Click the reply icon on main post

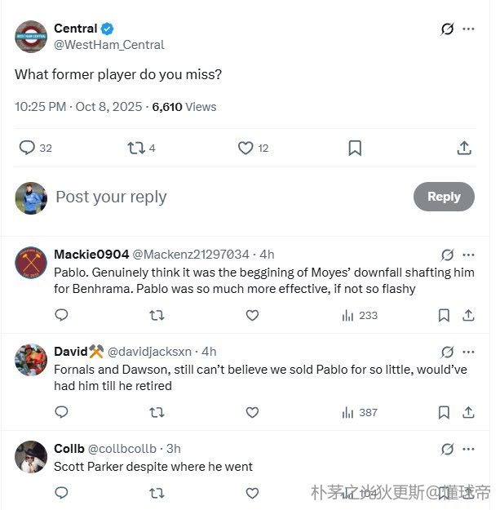(28, 148)
